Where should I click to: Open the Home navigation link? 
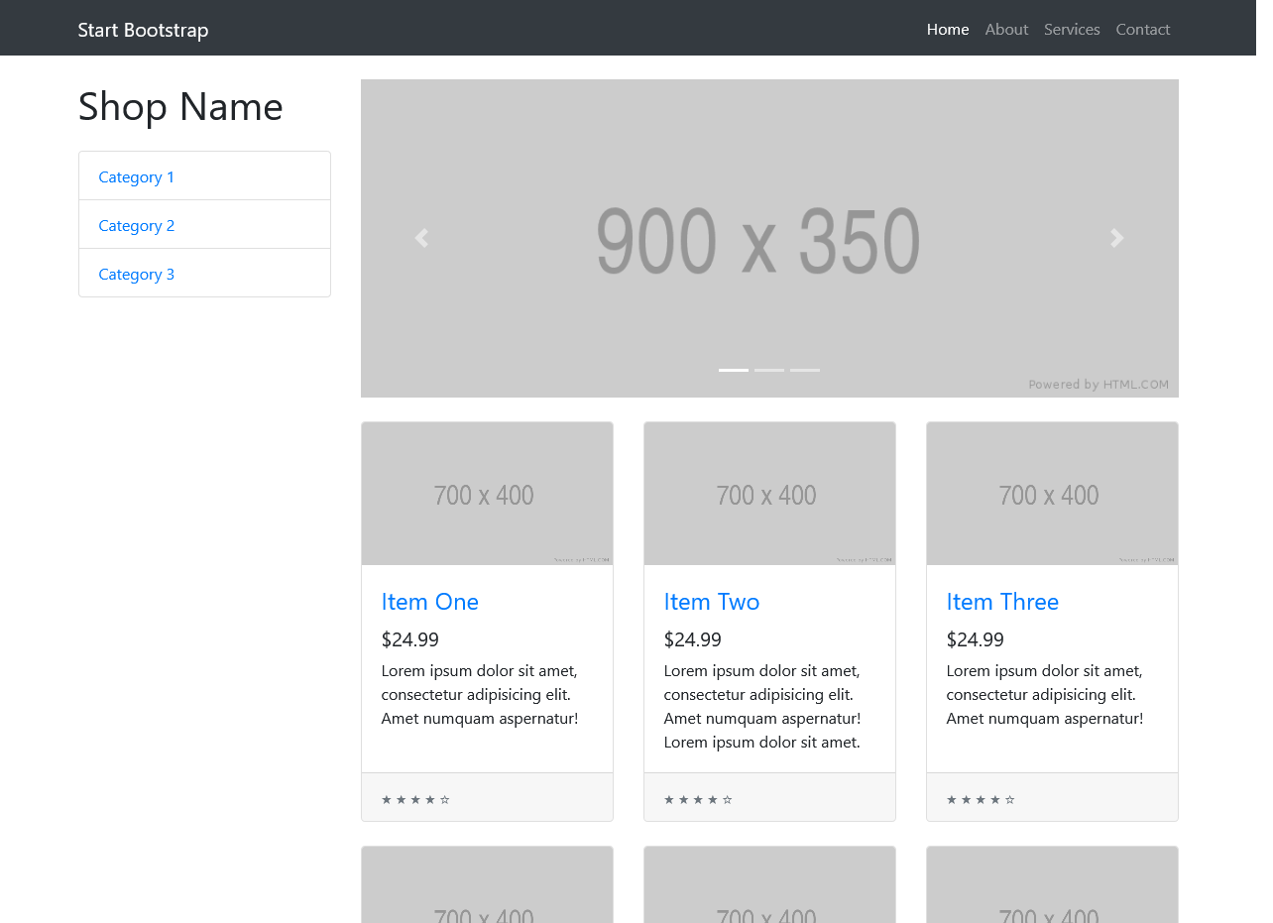[947, 29]
